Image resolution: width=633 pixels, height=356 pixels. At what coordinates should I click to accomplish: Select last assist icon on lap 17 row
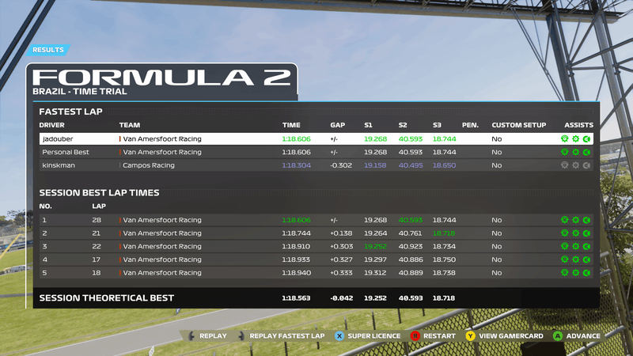click(x=586, y=259)
